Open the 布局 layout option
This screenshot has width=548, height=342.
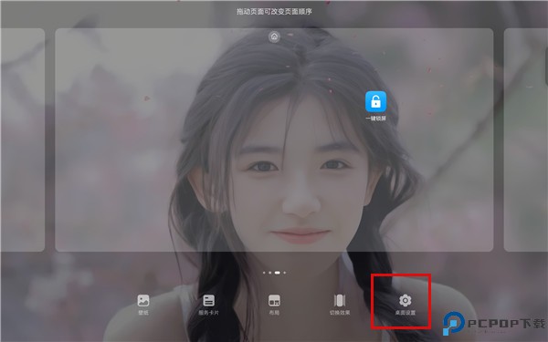pos(274,305)
